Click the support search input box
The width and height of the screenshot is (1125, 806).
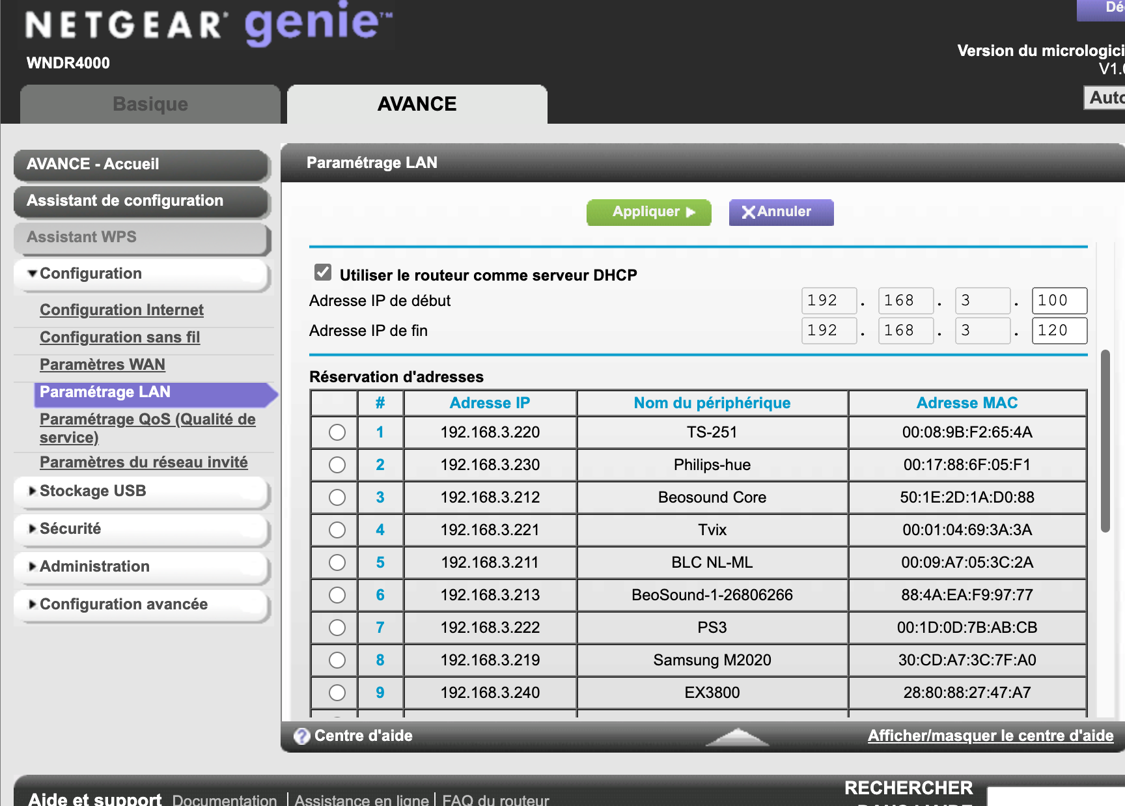[x=1056, y=796]
